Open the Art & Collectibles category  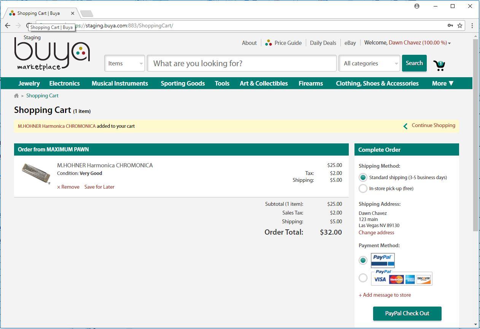(264, 83)
